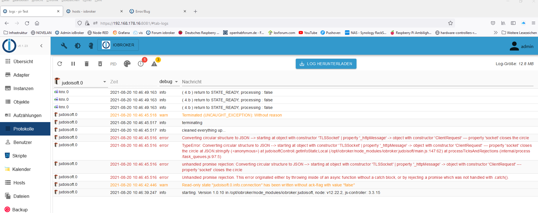Open Weitere Lesezeichen folder
This screenshot has width=538, height=213.
click(519, 33)
